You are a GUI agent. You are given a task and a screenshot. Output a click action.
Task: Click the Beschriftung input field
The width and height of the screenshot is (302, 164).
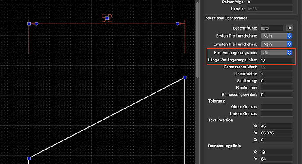click(x=272, y=28)
